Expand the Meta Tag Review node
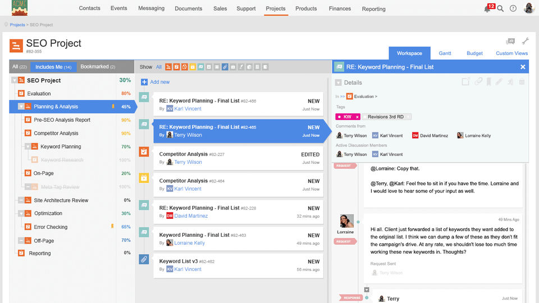Image resolution: width=539 pixels, height=303 pixels. (28, 187)
